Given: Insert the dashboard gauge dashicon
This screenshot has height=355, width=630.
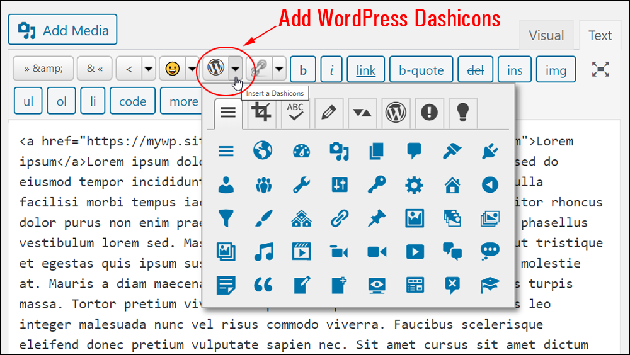Looking at the screenshot, I should 301,151.
